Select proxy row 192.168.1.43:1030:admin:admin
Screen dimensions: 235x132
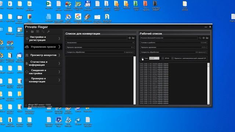pos(154,82)
